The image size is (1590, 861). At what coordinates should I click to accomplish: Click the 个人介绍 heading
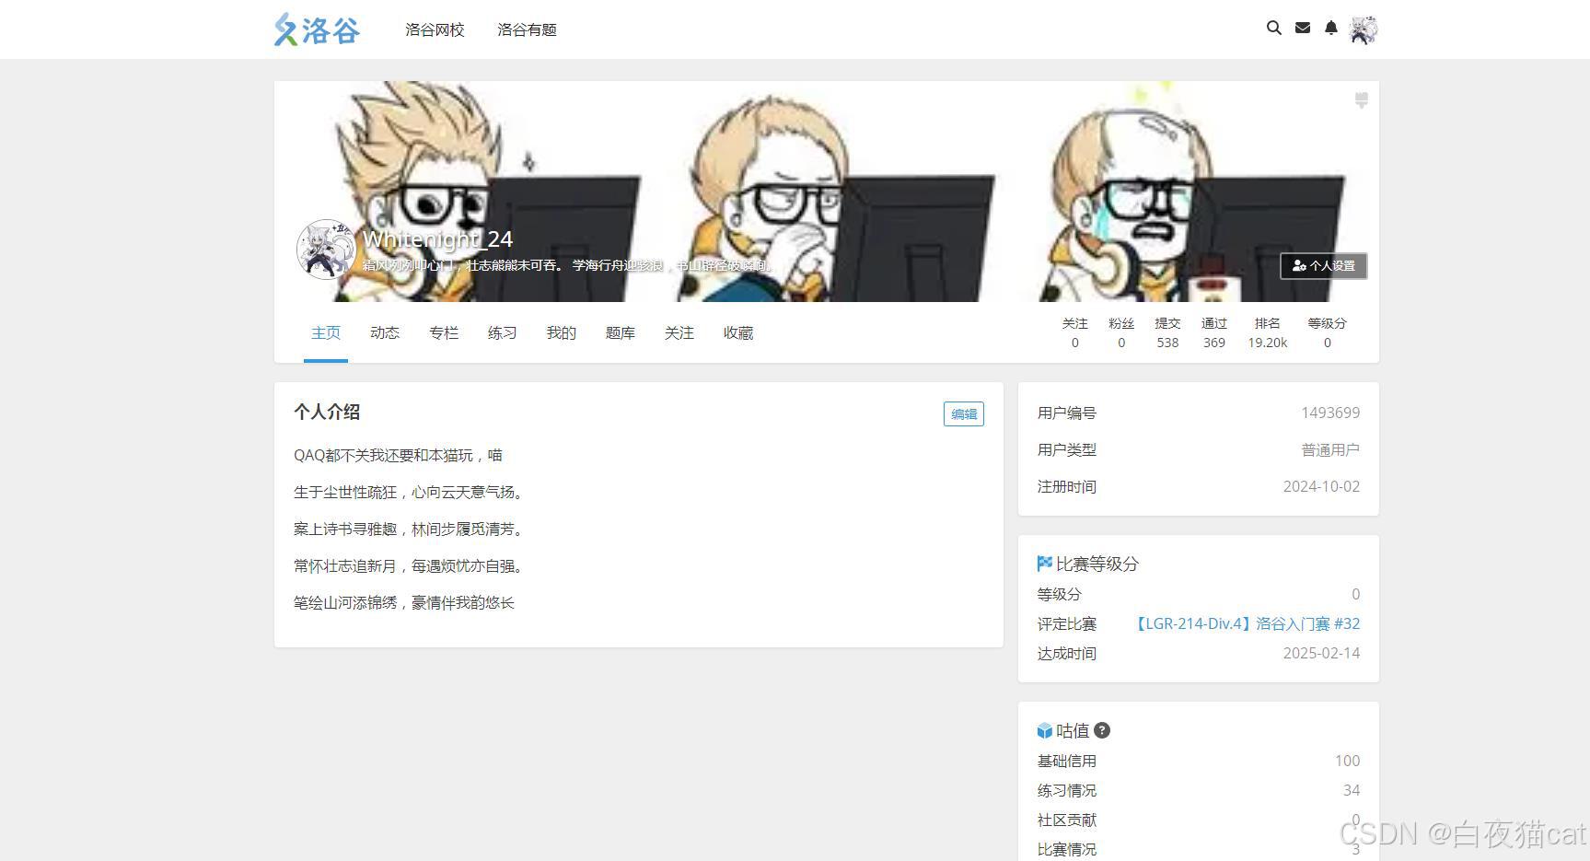327,413
